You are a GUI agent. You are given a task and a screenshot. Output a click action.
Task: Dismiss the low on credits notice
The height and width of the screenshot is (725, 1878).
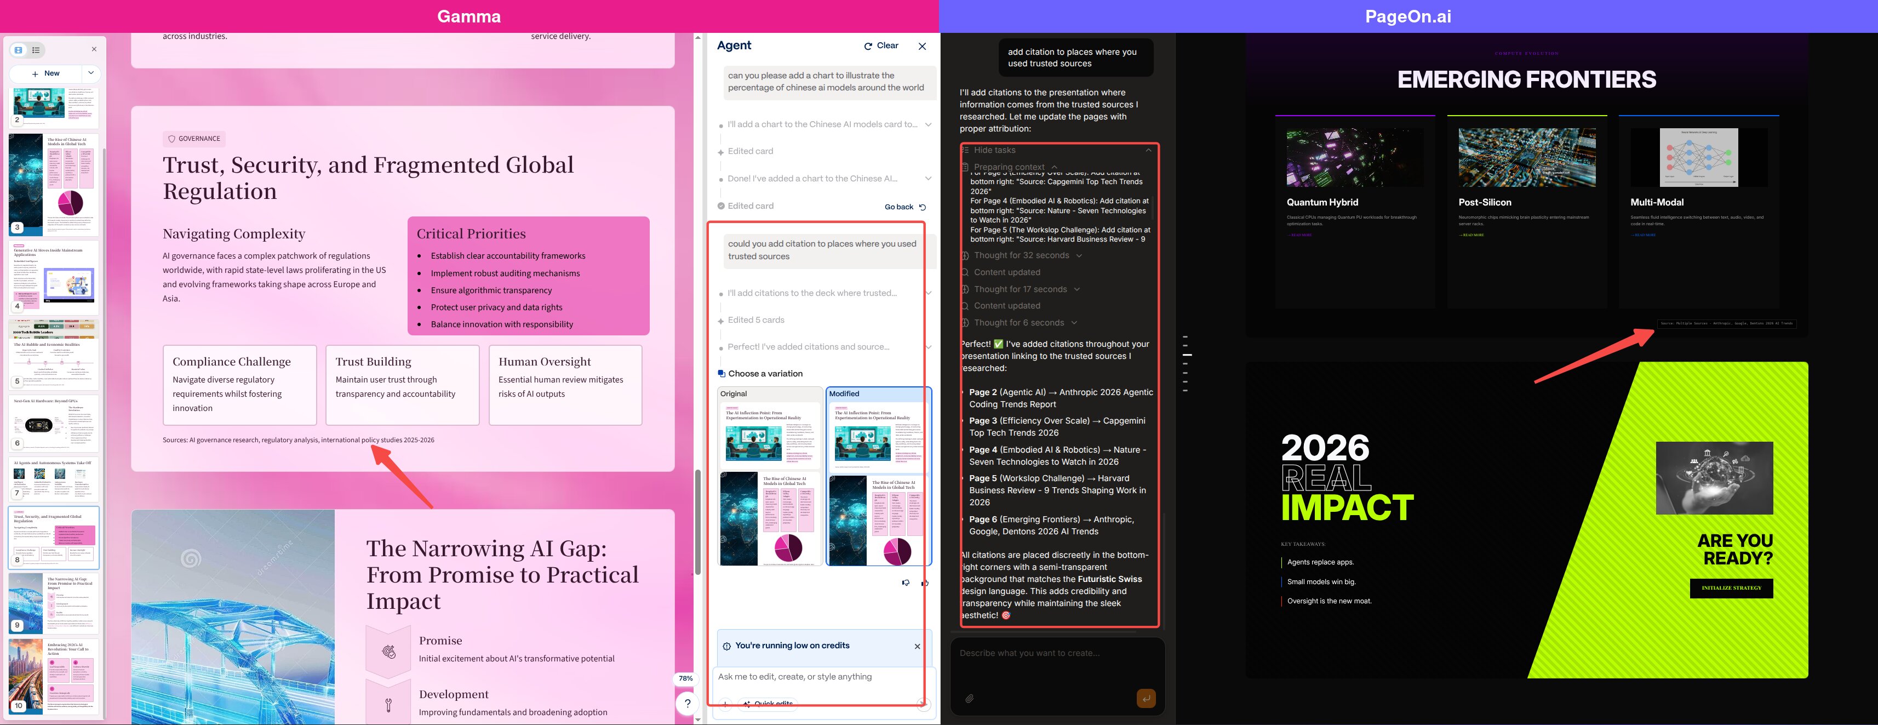tap(917, 646)
